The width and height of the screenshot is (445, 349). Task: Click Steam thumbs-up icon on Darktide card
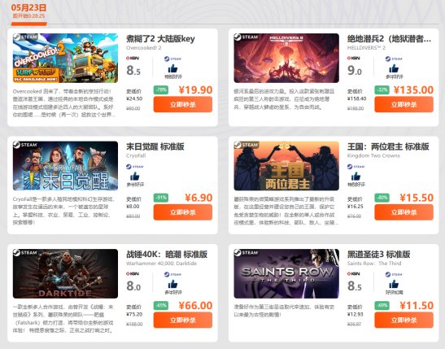[172, 284]
